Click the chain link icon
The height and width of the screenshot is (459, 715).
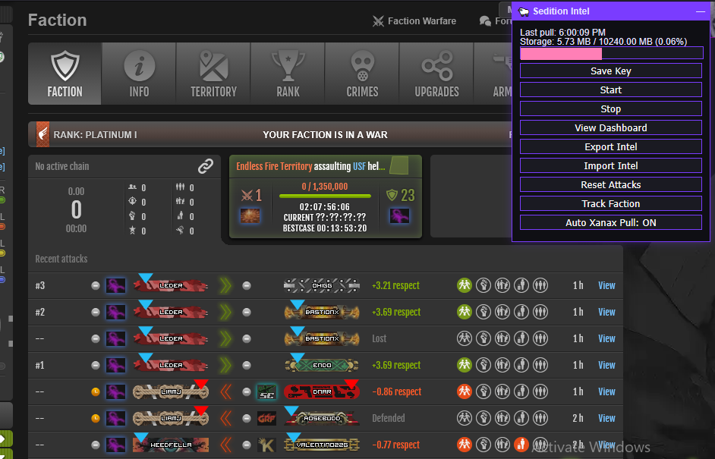206,166
